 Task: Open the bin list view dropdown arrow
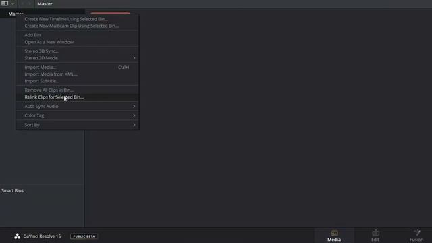click(13, 3)
